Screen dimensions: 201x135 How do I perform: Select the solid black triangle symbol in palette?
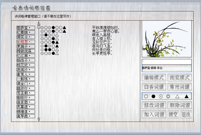click(187, 96)
